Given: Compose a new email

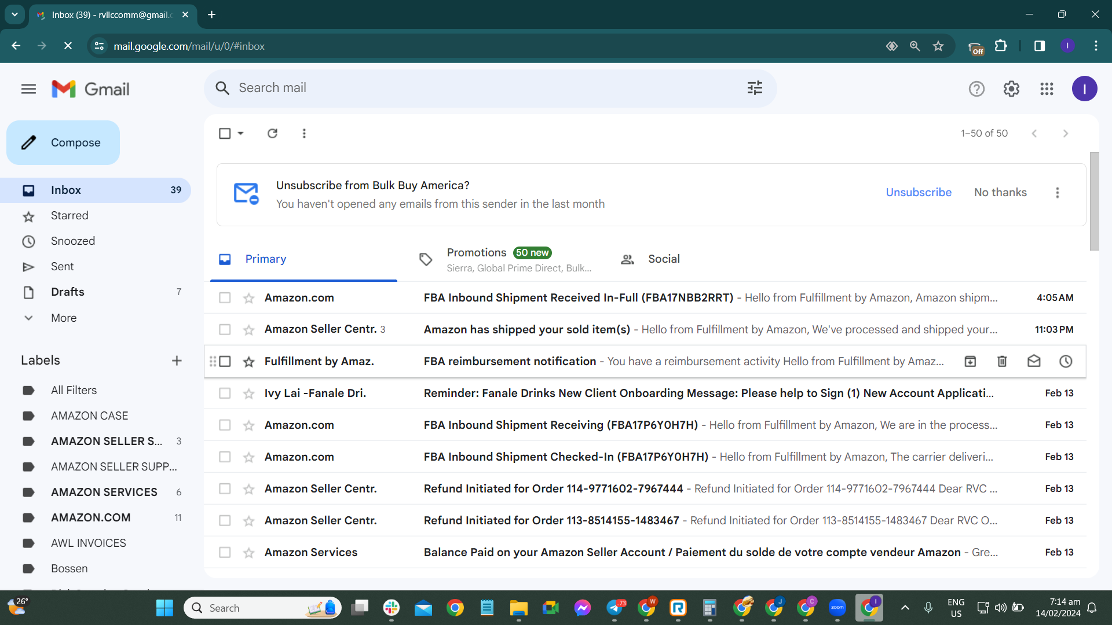Looking at the screenshot, I should pyautogui.click(x=63, y=142).
